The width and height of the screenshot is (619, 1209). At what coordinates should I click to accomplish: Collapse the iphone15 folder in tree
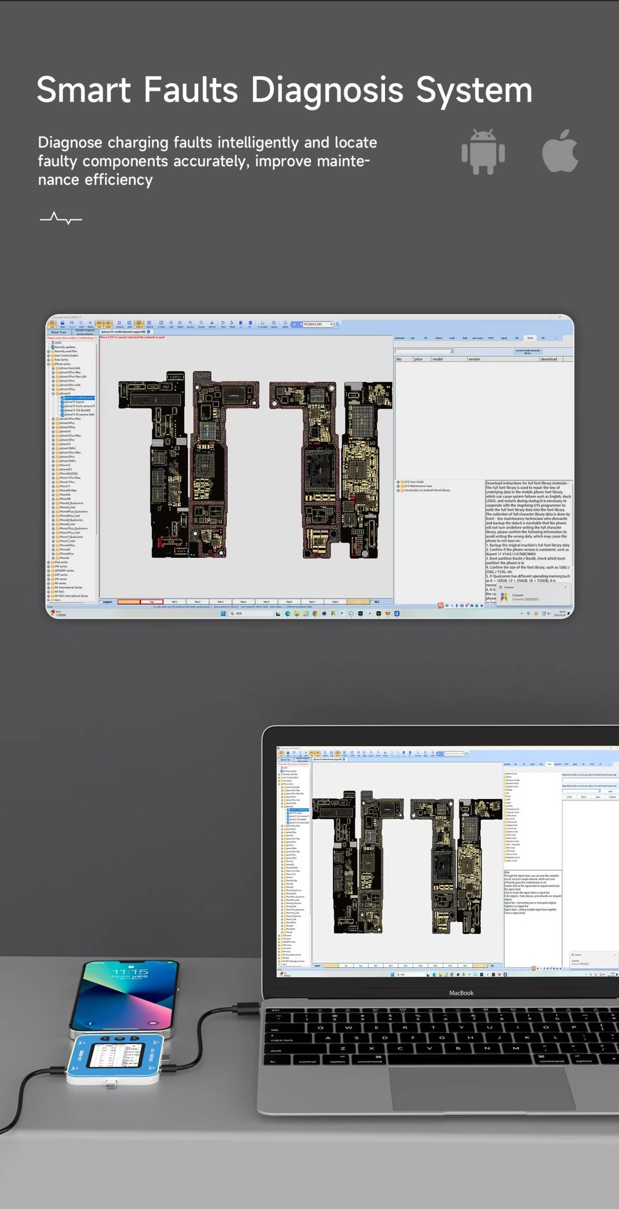(x=53, y=393)
